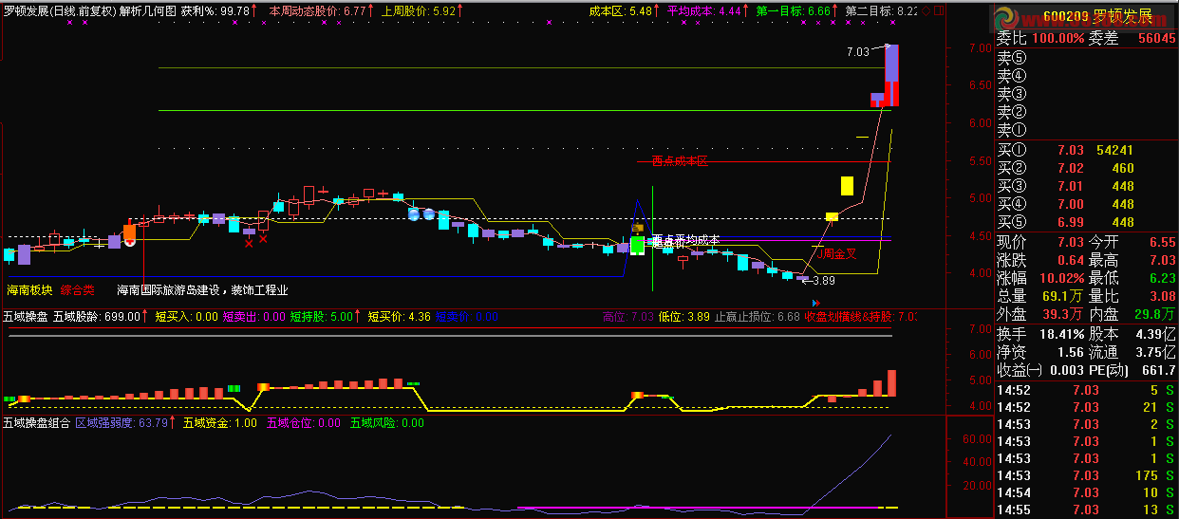
Task: Click the 委比 100.00% value
Action: 1058,39
